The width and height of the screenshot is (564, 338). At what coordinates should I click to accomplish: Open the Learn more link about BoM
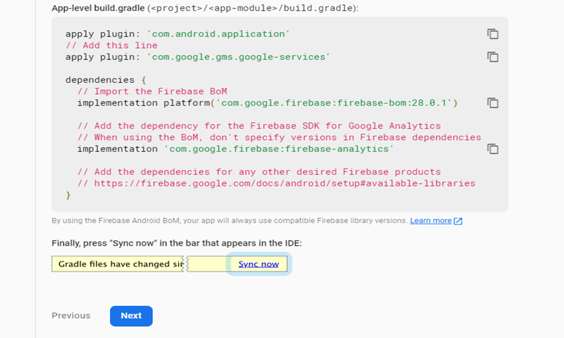(x=430, y=221)
